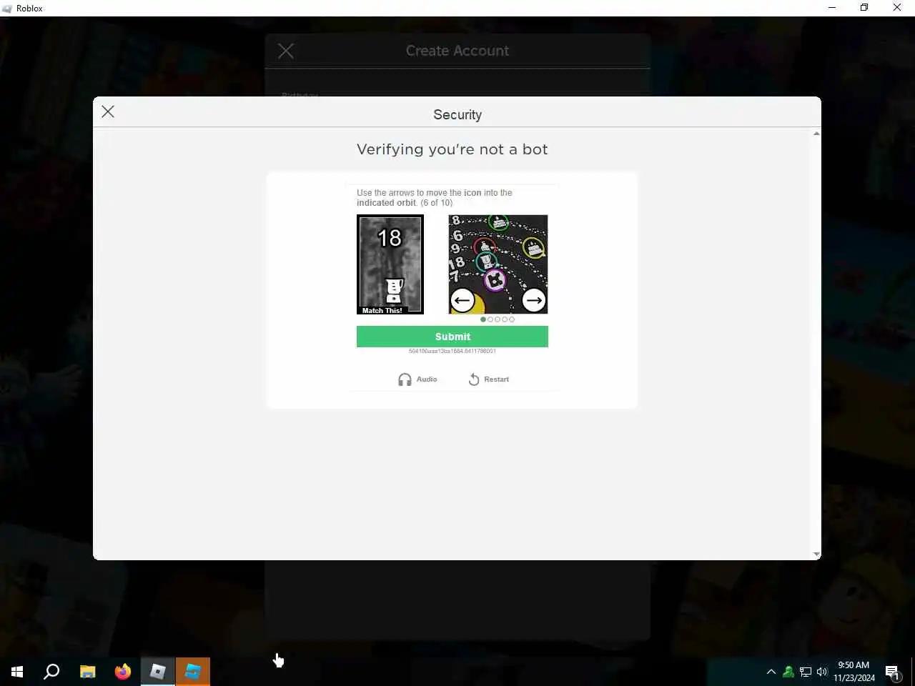Click the red-circled icon on orbit 9
The image size is (915, 686).
pos(485,247)
